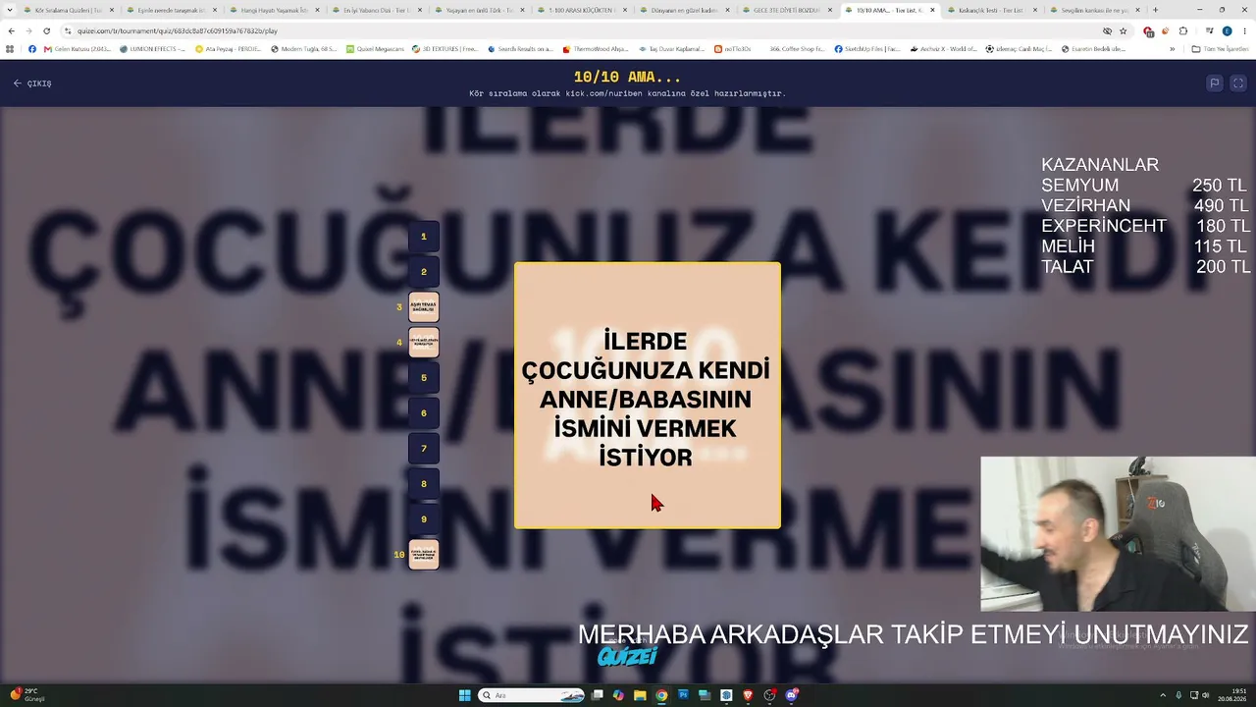Open the weather widget showing 29°C
Image resolution: width=1256 pixels, height=707 pixels.
point(26,695)
